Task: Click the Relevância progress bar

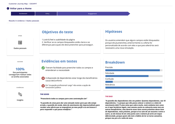Action: tap(134, 87)
